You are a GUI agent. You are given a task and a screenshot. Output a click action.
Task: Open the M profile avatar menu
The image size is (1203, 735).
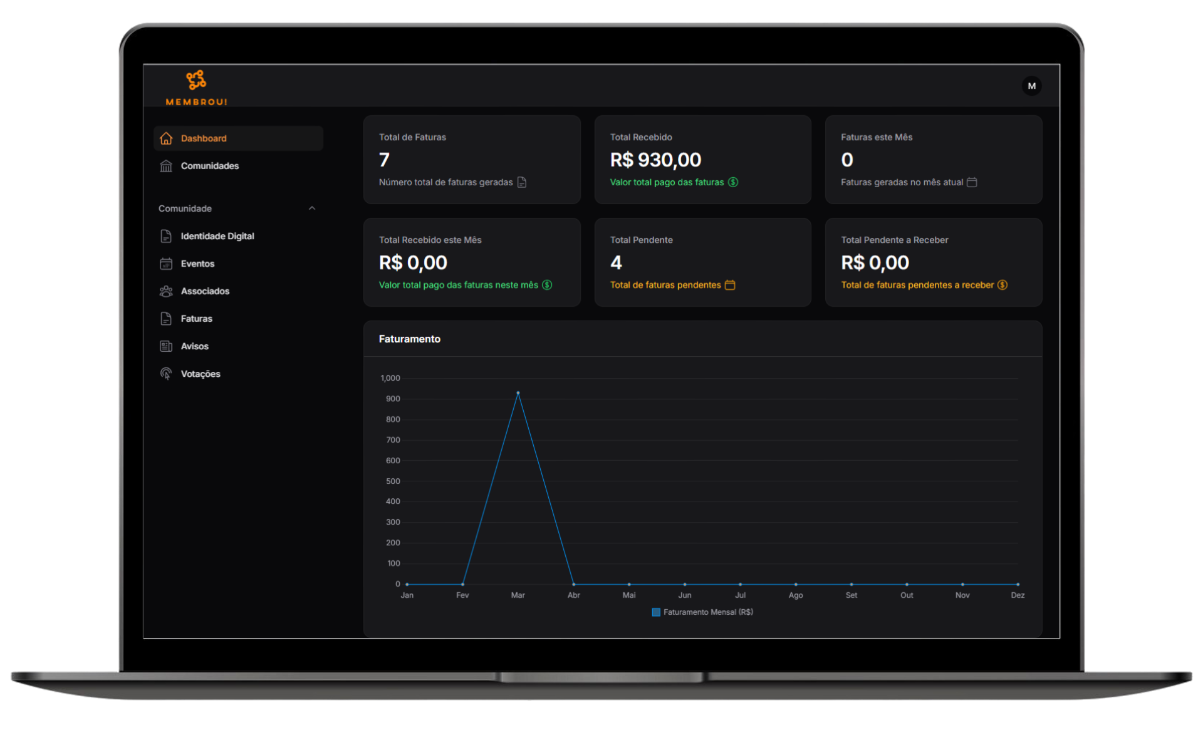tap(1031, 86)
